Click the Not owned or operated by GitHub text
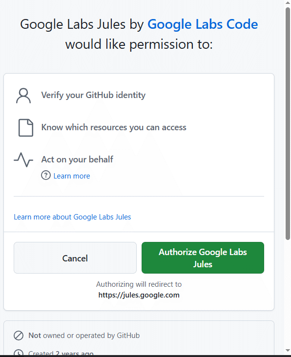Viewport: 291px width, 357px height. click(x=84, y=336)
